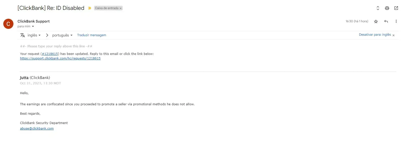Screen dimensions: 401x141
Task: Click the expand/collapse all arrows icon
Action: pyautogui.click(x=378, y=8)
